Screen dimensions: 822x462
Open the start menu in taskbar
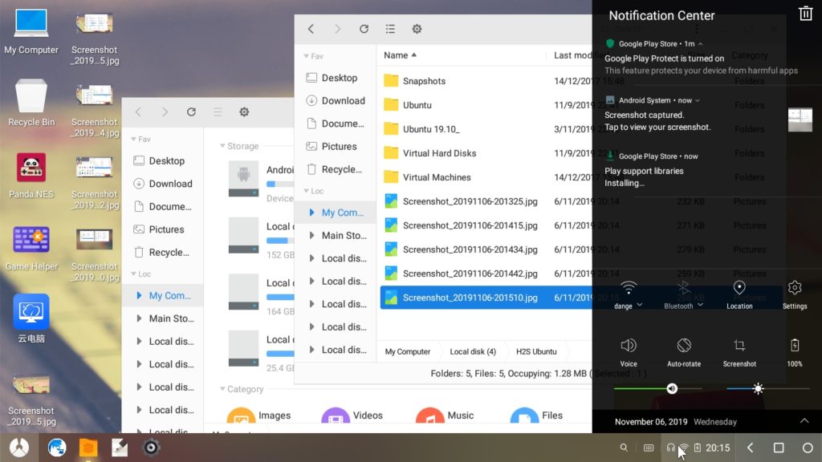click(19, 448)
